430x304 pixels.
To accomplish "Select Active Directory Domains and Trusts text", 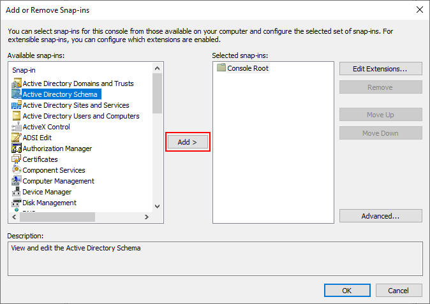I will click(78, 83).
